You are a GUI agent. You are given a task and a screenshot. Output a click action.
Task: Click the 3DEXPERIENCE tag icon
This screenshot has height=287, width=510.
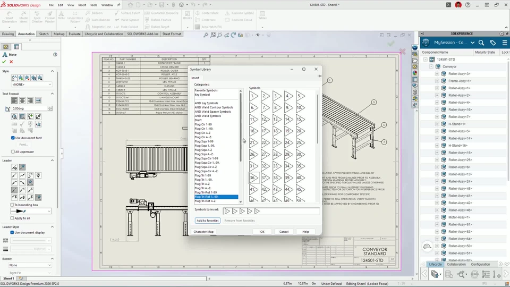tap(493, 43)
